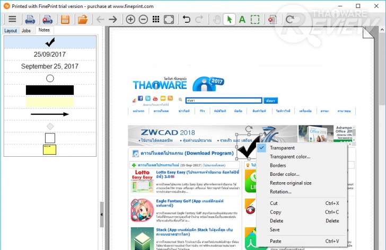Select the dashed selection rectangle tool
386x250 pixels.
coord(255,19)
